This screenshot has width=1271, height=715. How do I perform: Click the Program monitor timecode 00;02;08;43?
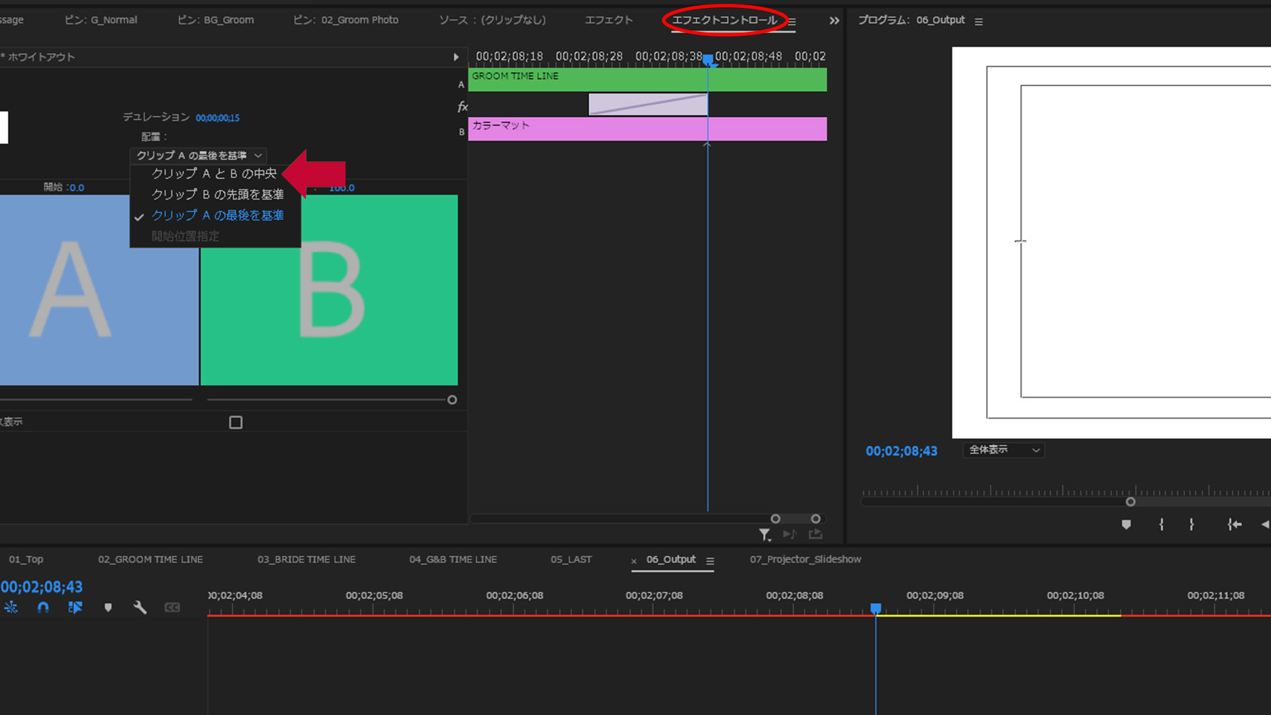(x=901, y=451)
